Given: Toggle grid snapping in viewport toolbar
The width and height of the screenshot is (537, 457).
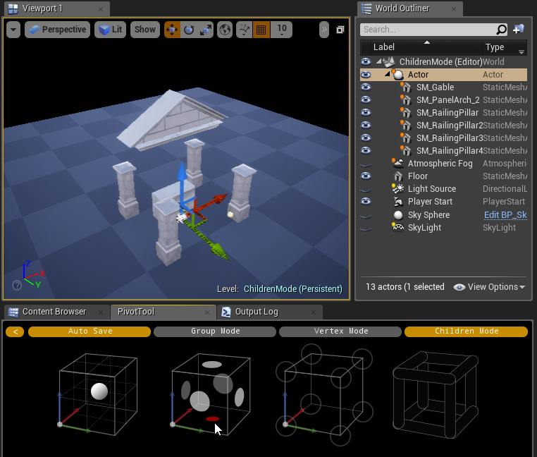Looking at the screenshot, I should [x=261, y=30].
